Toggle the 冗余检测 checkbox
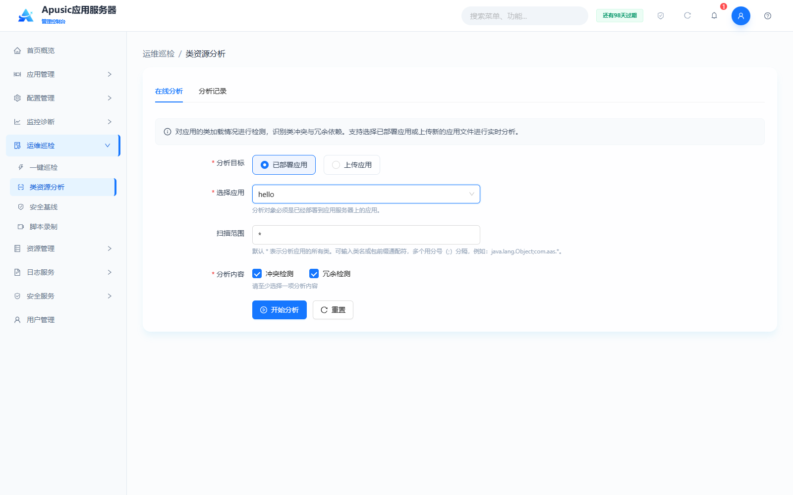 tap(314, 274)
